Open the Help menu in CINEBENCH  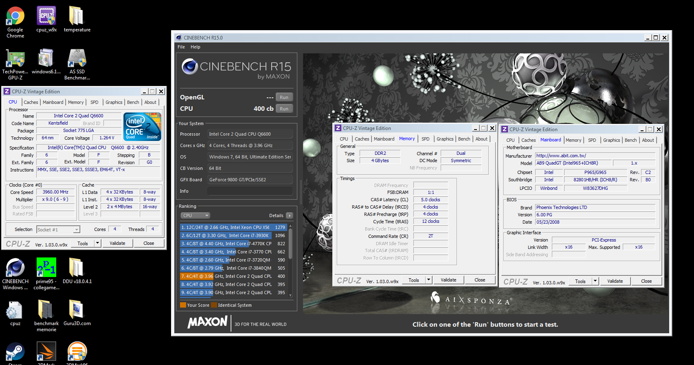(195, 47)
